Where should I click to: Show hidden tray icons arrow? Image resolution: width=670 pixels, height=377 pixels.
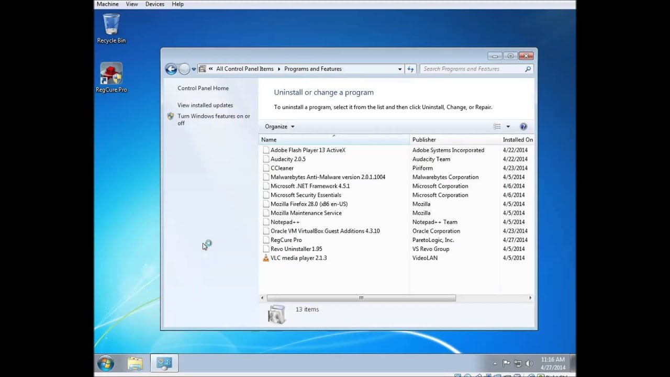click(495, 363)
